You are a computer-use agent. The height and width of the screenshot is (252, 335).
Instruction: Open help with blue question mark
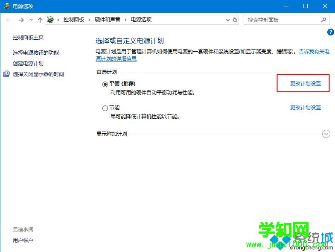tap(330, 32)
